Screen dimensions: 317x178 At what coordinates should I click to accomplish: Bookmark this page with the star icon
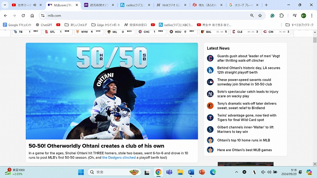(260, 15)
